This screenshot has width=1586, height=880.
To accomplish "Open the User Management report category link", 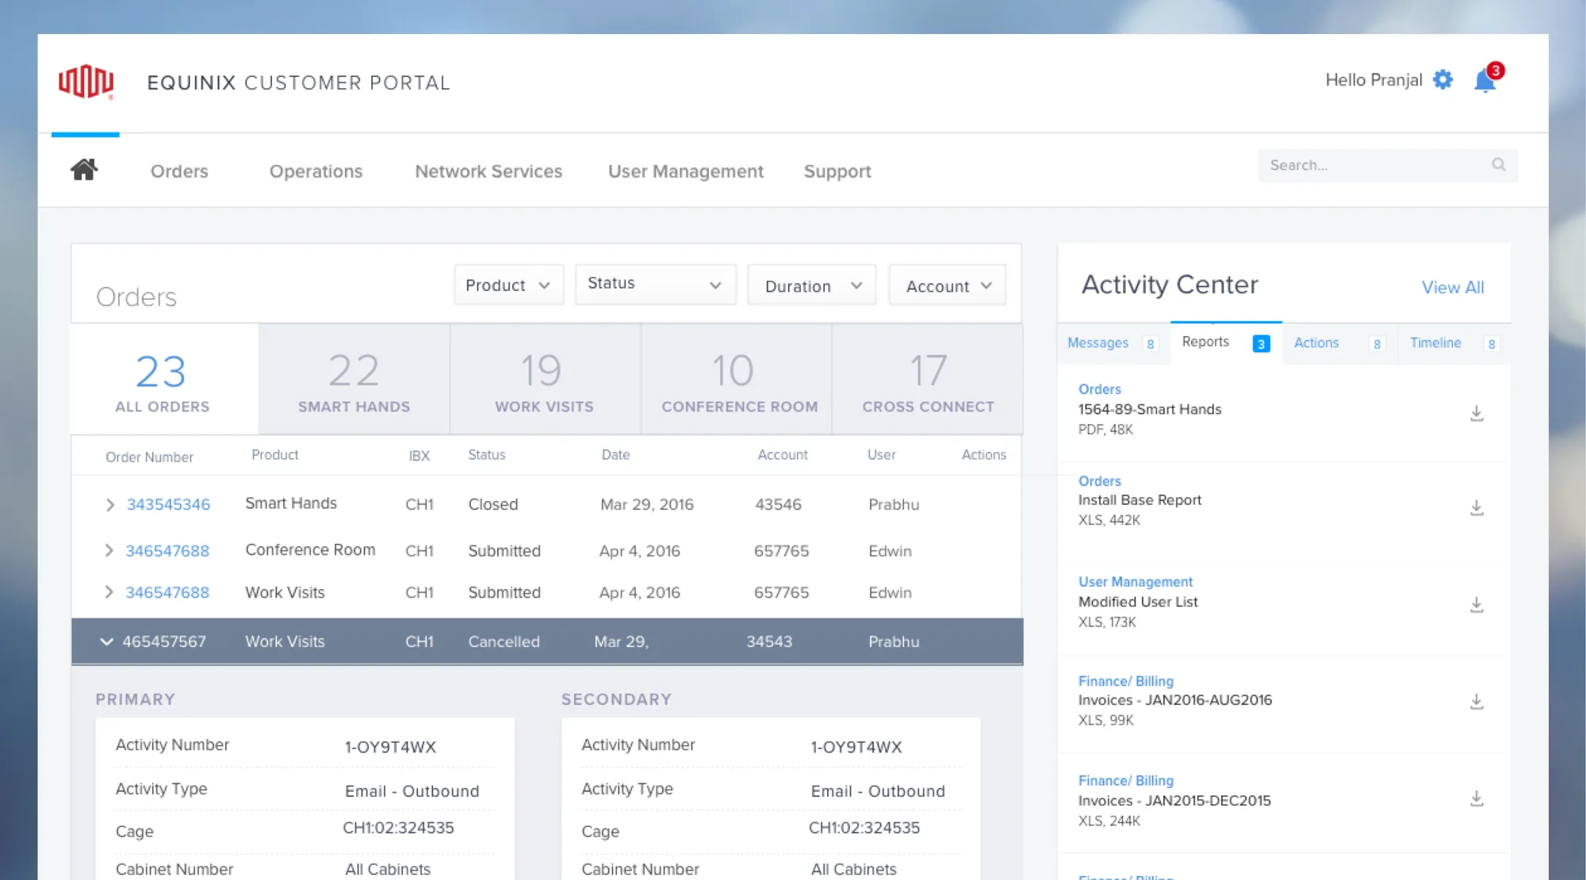I will 1135,582.
